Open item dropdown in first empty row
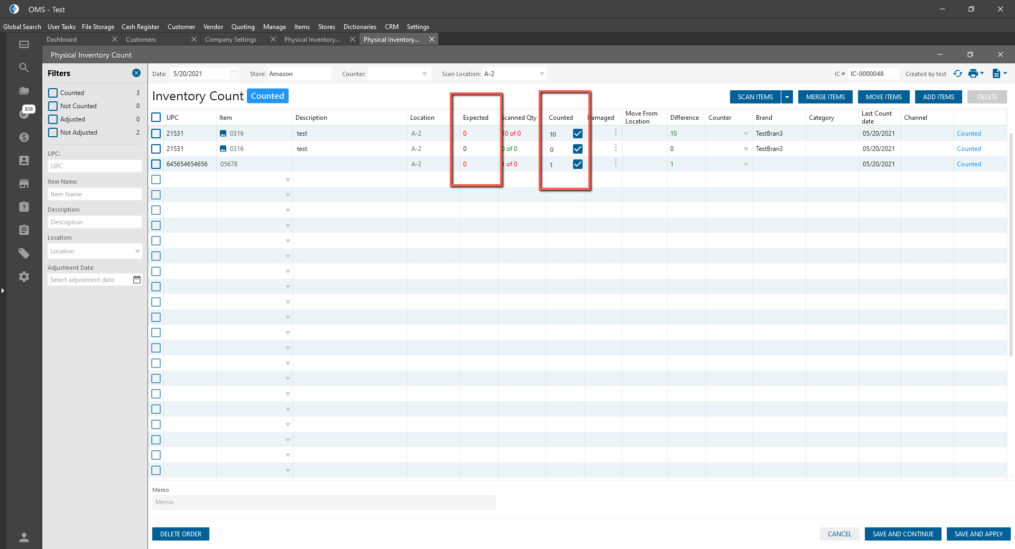Image resolution: width=1015 pixels, height=549 pixels. pos(288,180)
